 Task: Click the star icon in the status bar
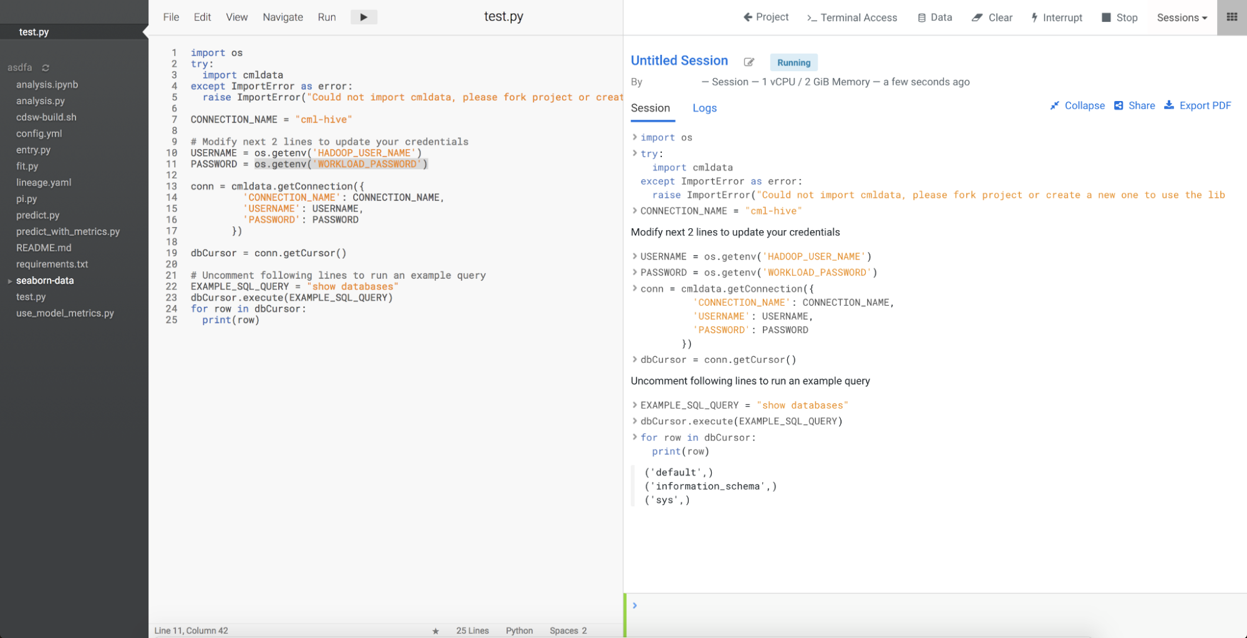pyautogui.click(x=435, y=631)
